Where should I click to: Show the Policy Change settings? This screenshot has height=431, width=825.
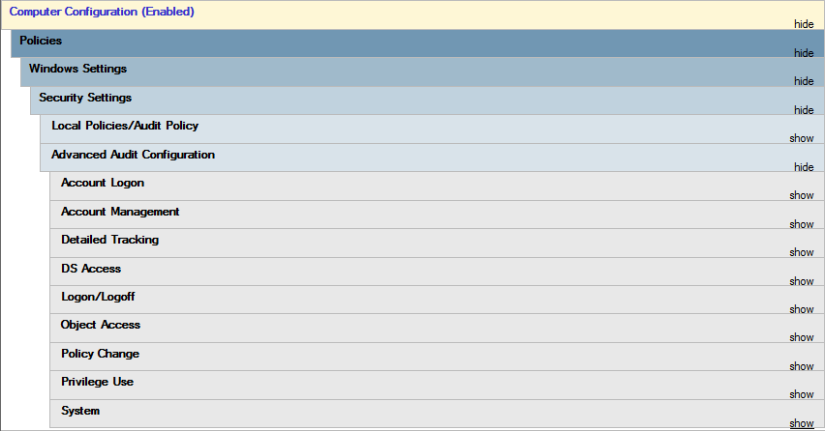pyautogui.click(x=801, y=366)
